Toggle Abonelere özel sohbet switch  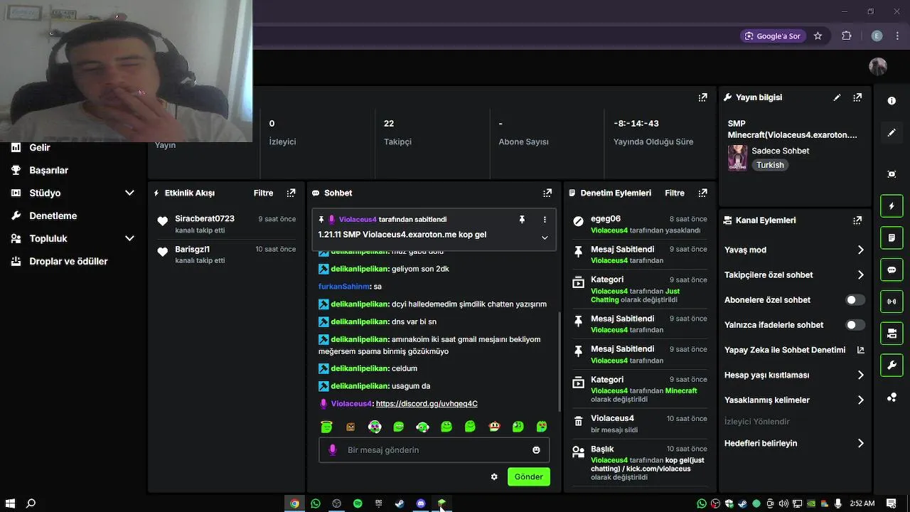pos(855,300)
